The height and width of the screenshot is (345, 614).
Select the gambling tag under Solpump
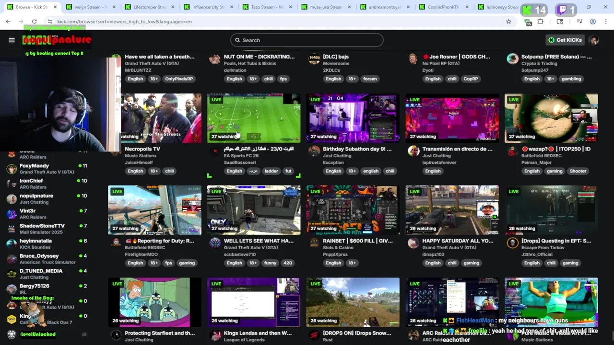tap(571, 79)
